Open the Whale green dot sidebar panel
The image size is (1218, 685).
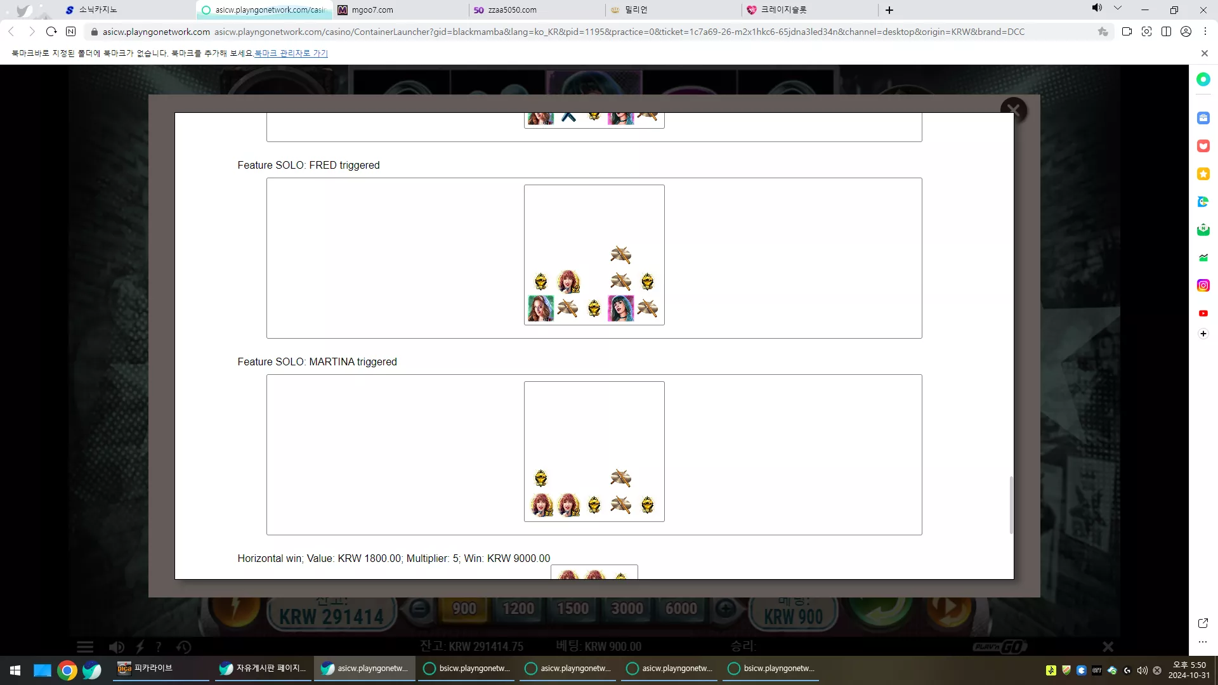pos(1203,79)
